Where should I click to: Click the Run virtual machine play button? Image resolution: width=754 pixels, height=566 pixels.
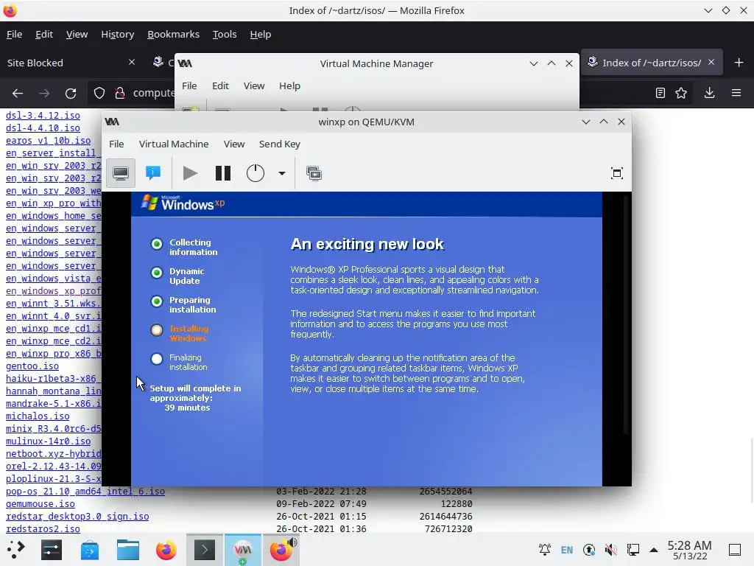[x=191, y=173]
